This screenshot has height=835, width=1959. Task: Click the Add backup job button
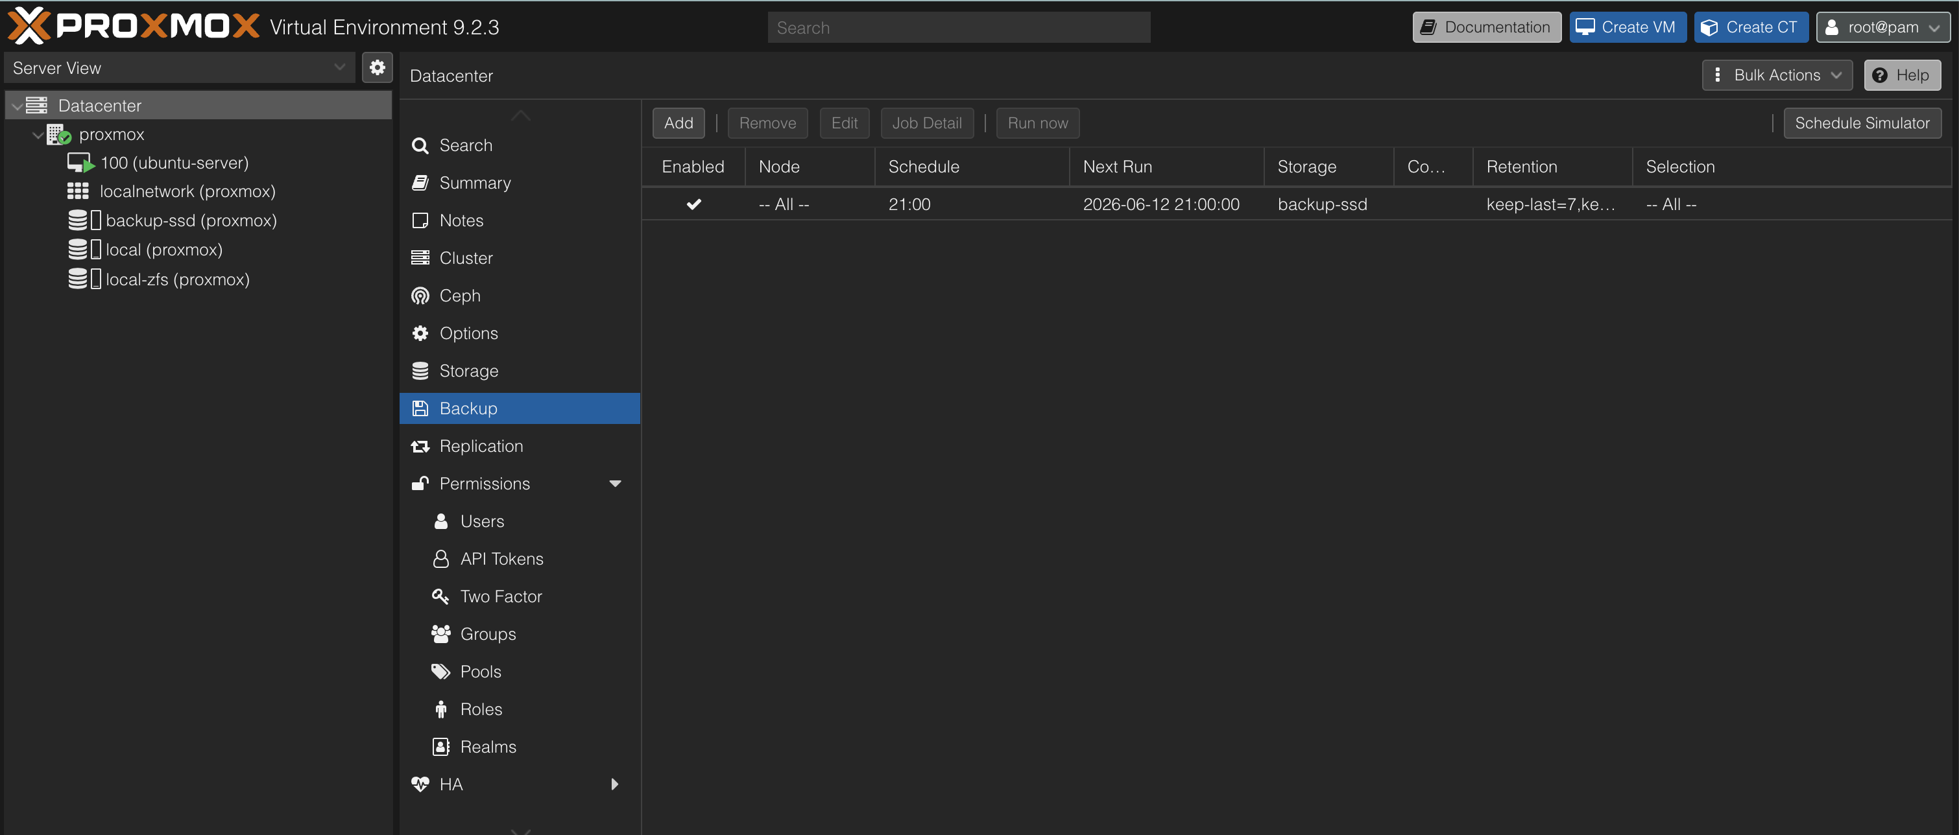(x=679, y=123)
